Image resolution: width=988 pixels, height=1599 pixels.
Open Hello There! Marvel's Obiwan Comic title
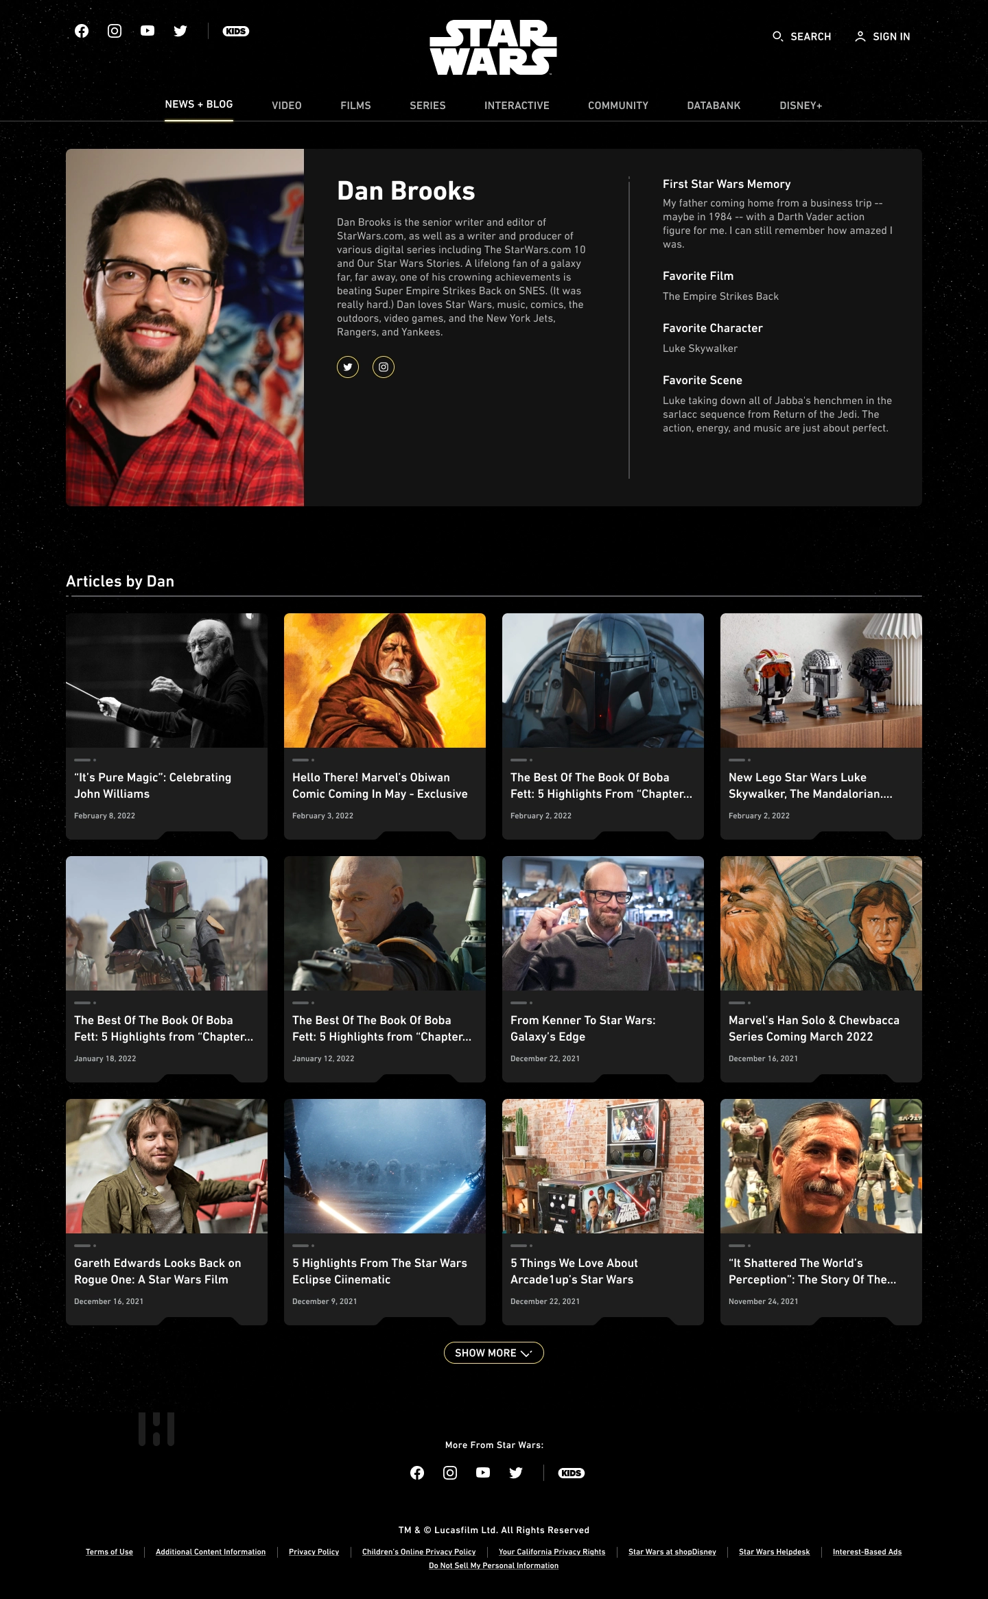click(x=379, y=785)
